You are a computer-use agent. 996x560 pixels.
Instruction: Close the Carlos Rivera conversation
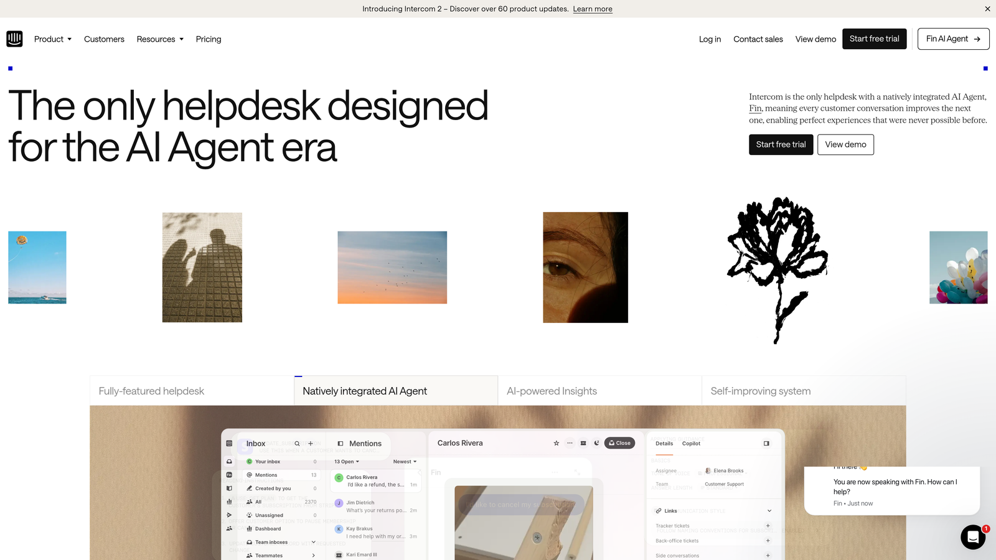[x=619, y=443]
